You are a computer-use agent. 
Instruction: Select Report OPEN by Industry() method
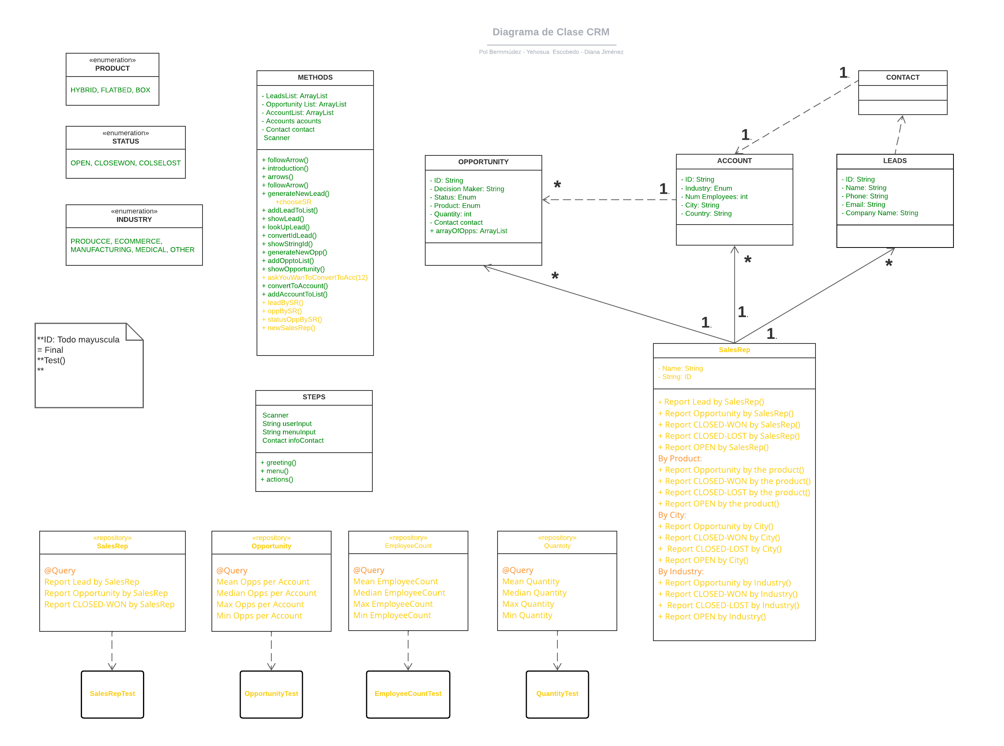[711, 616]
